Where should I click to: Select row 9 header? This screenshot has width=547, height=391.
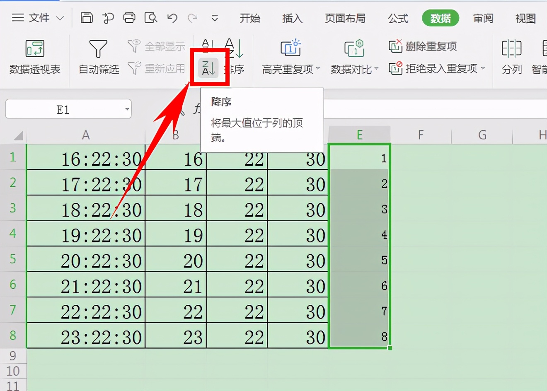click(x=13, y=355)
